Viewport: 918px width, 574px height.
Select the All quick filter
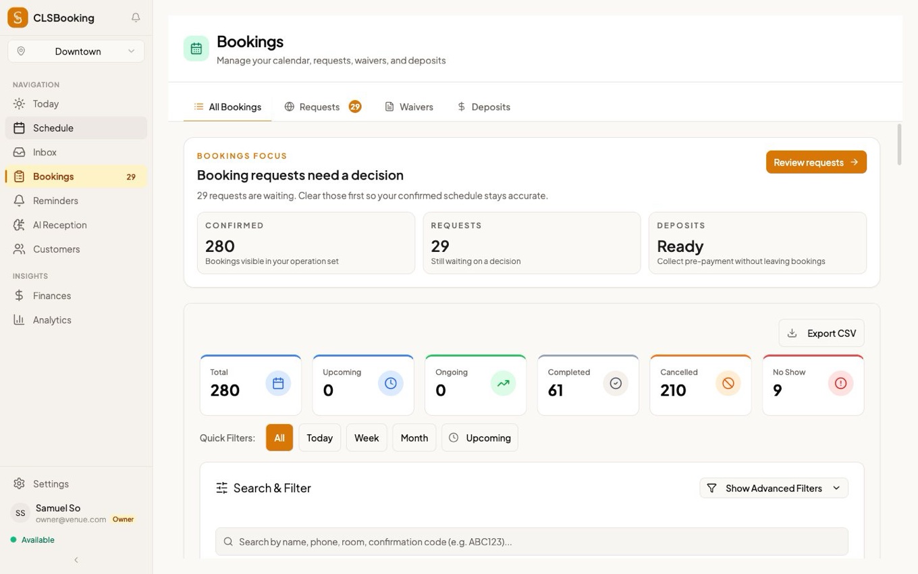279,438
